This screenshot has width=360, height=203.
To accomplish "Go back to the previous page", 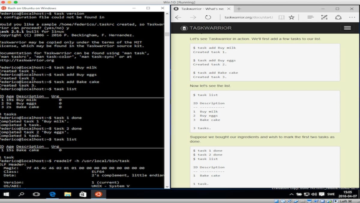I will click(178, 17).
